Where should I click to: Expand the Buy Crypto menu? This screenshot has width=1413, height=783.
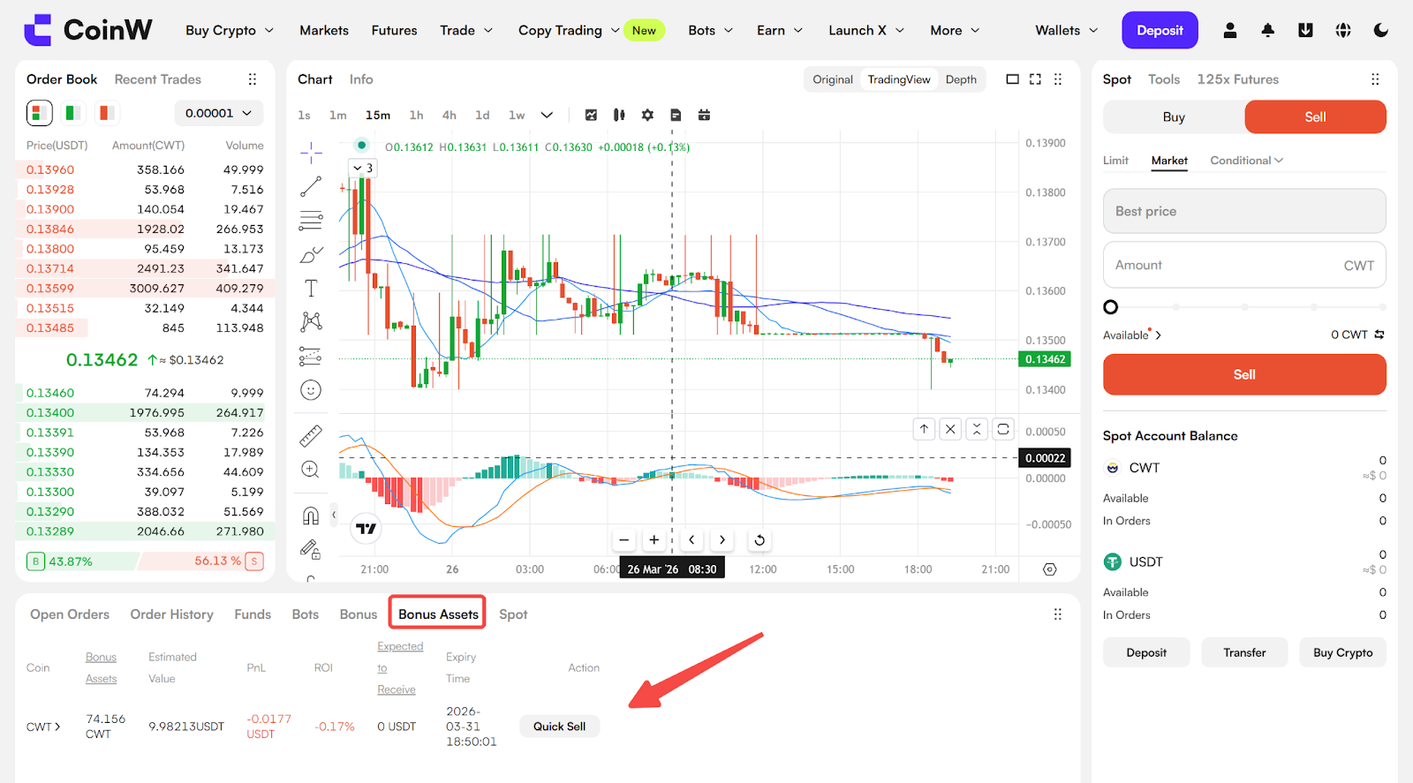(x=230, y=30)
